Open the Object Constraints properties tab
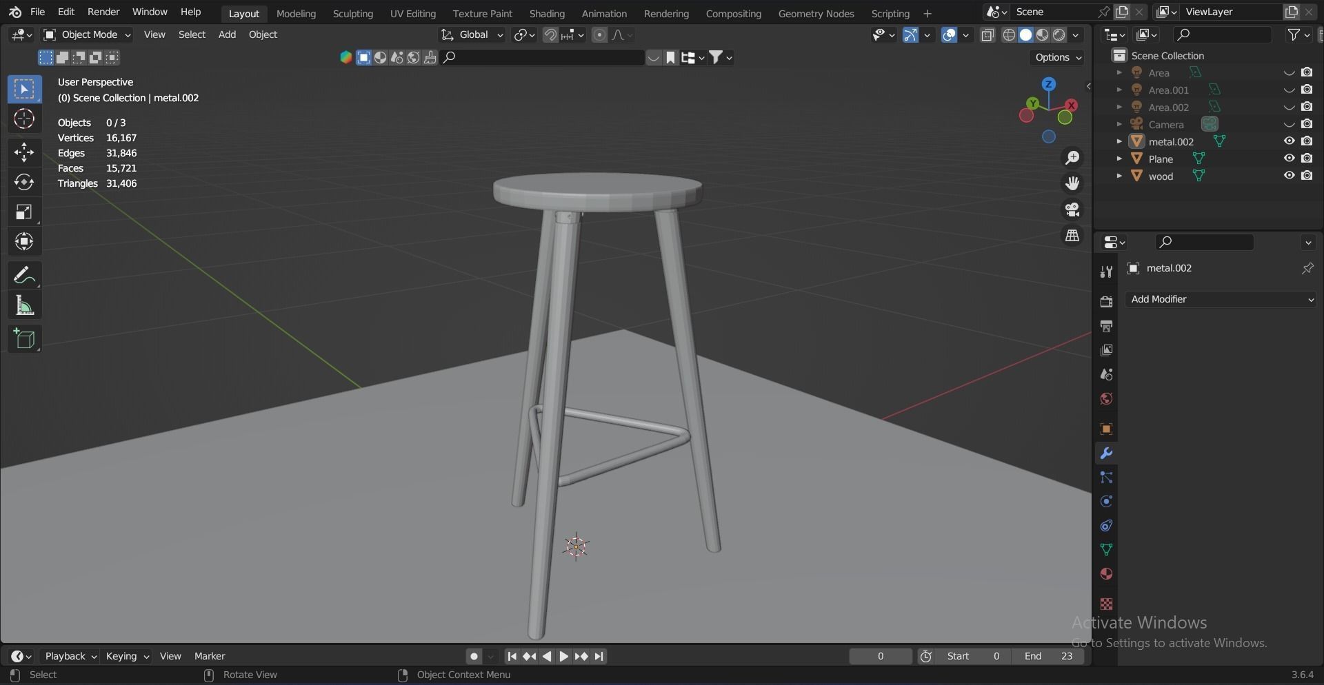1324x685 pixels. [1106, 526]
